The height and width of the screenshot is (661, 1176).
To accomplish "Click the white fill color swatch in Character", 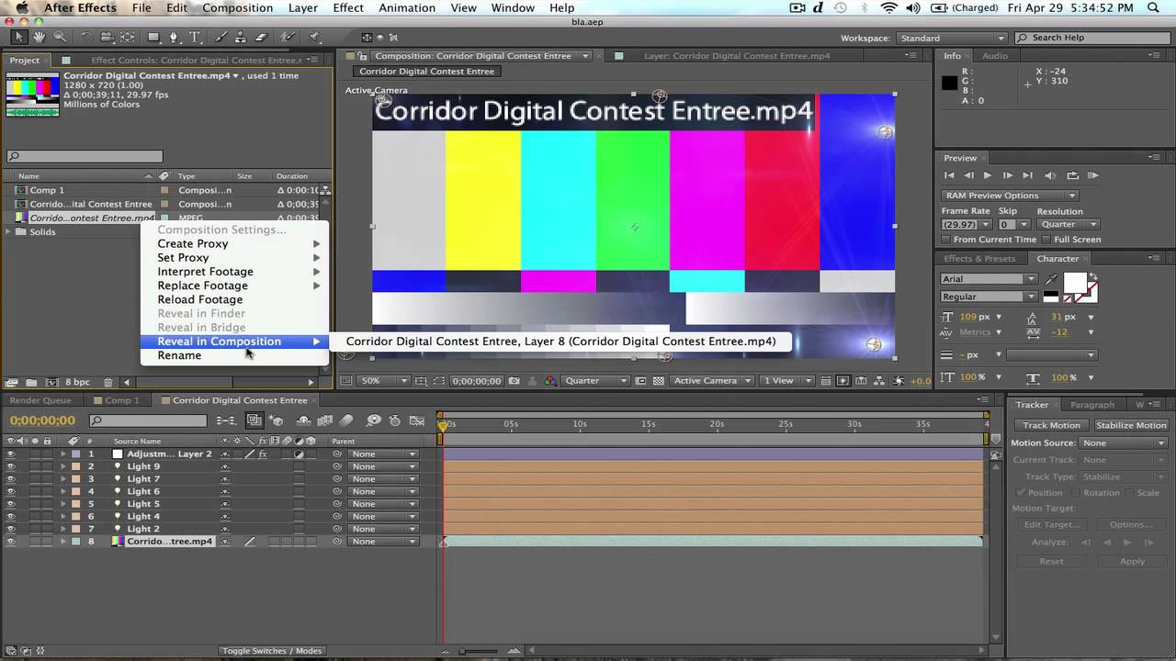I will pos(1073,282).
